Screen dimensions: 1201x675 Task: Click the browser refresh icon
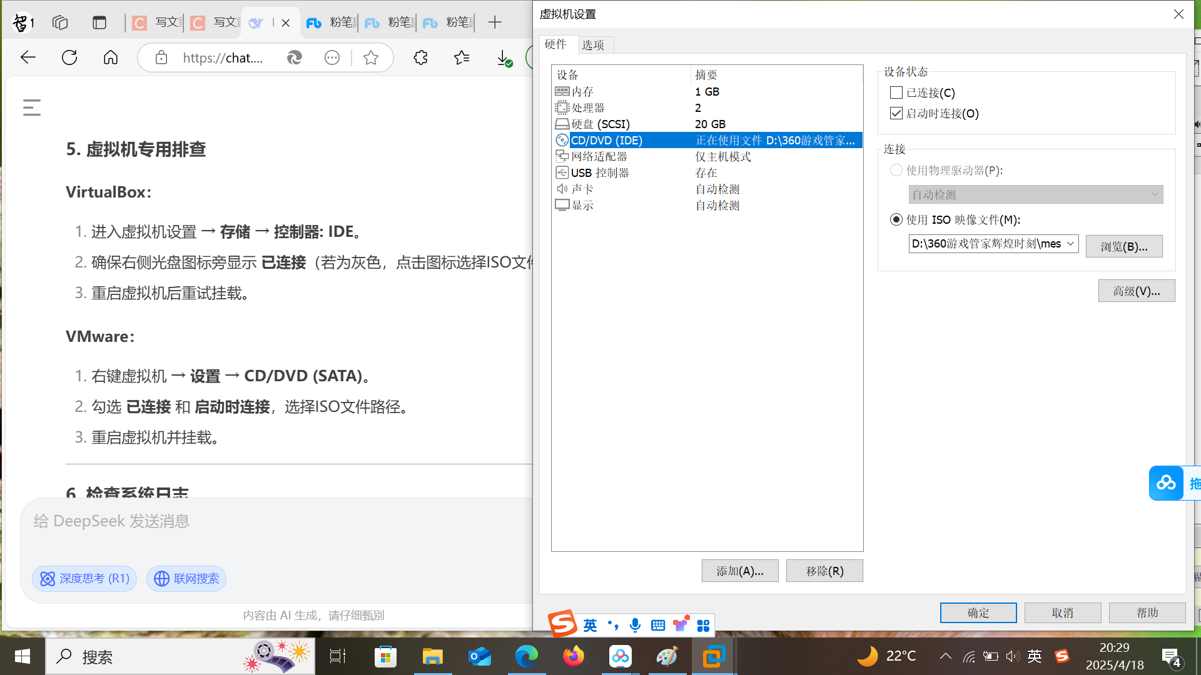69,57
